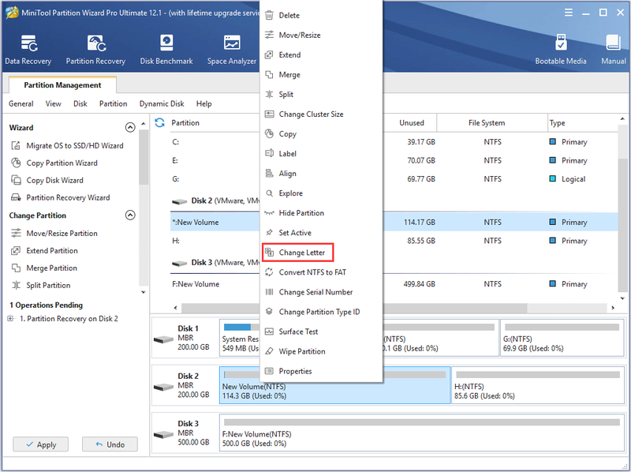Open the Dynamic Disk menu

click(162, 103)
